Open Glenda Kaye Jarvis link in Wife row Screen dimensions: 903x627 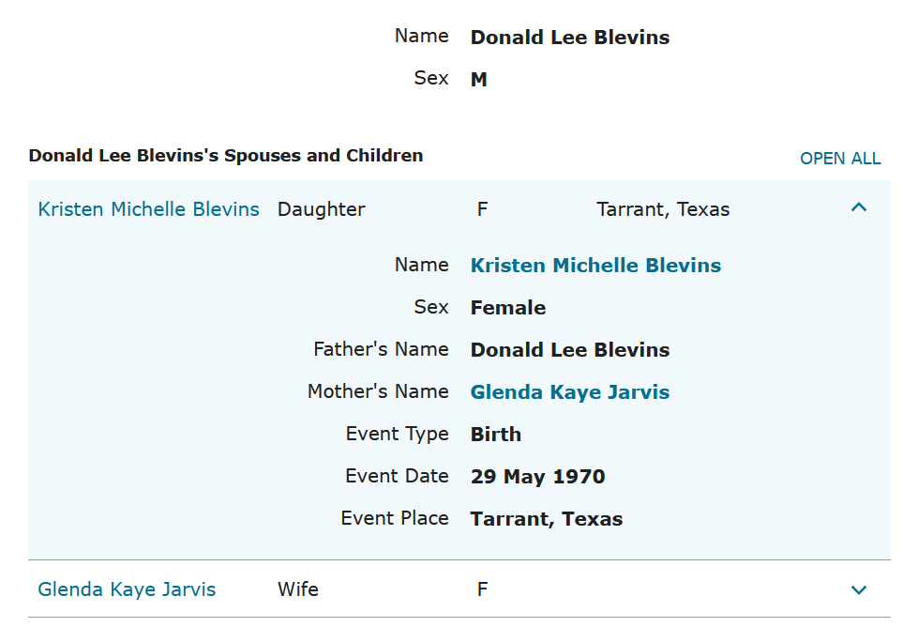127,589
